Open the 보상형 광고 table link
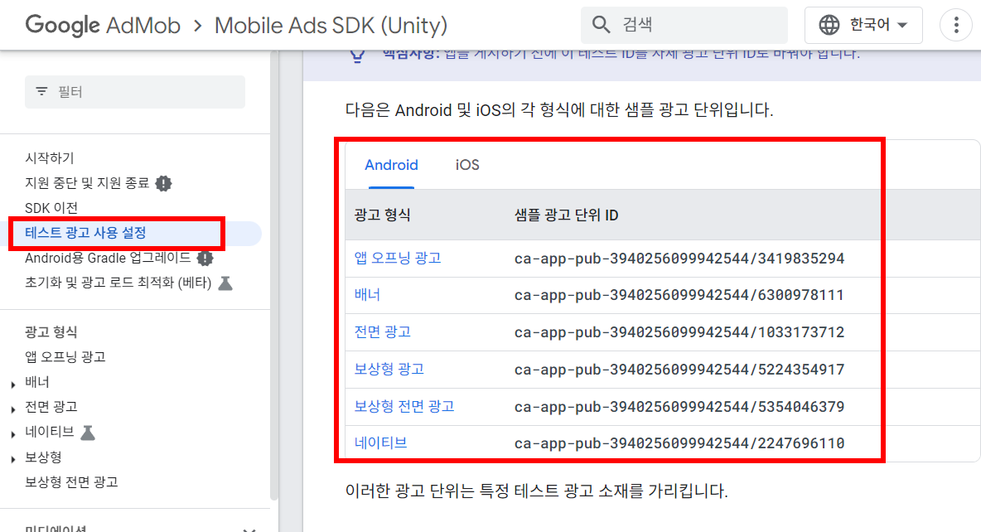981x532 pixels. coord(389,370)
